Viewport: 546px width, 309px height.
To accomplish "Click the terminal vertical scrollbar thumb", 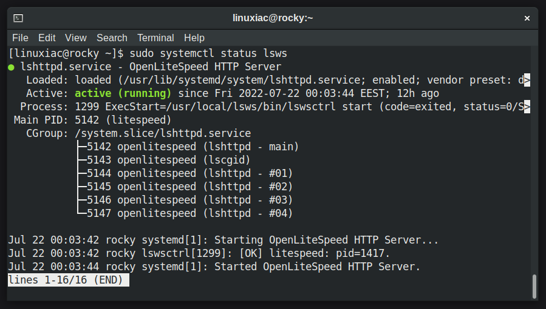I will [534, 287].
